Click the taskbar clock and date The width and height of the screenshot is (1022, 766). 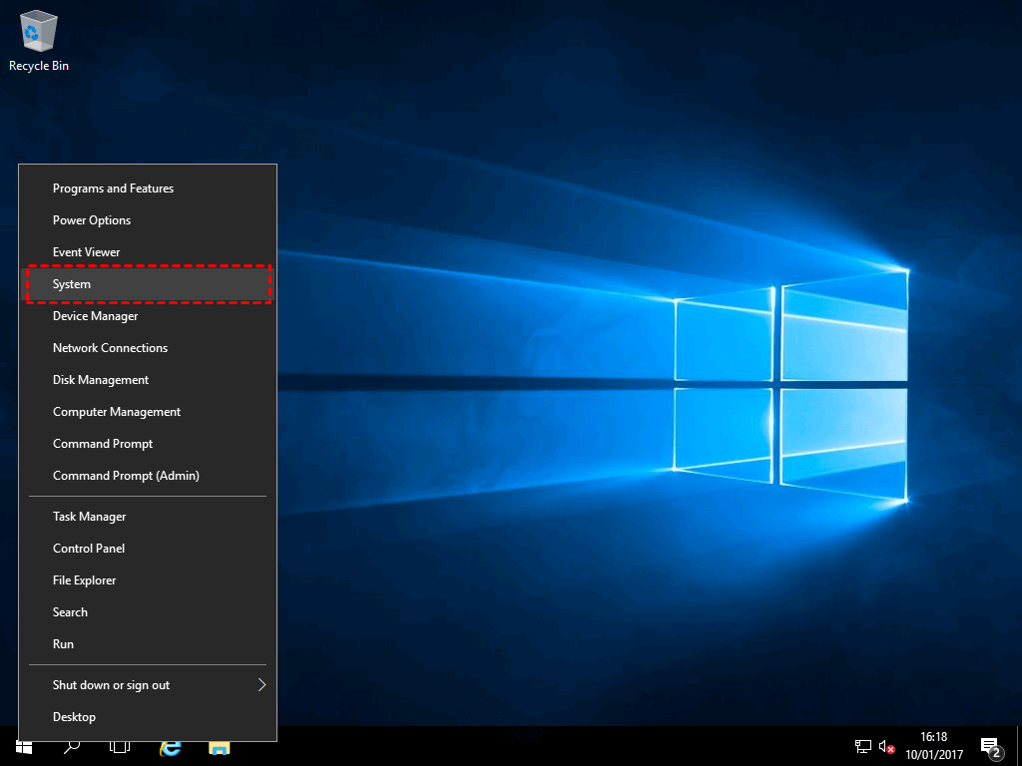pyautogui.click(x=933, y=746)
